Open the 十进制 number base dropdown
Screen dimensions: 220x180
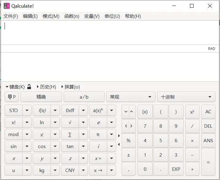click(x=186, y=97)
